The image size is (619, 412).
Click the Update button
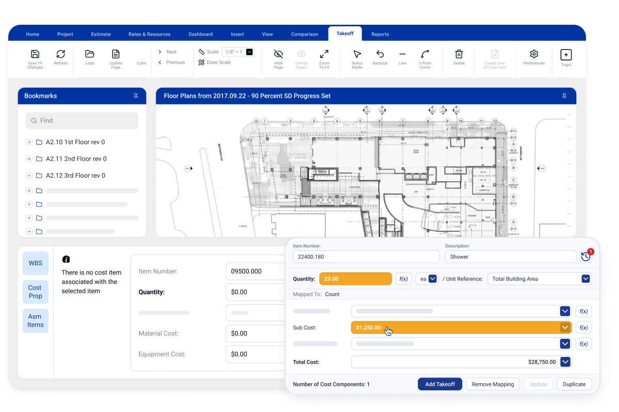pyautogui.click(x=538, y=384)
